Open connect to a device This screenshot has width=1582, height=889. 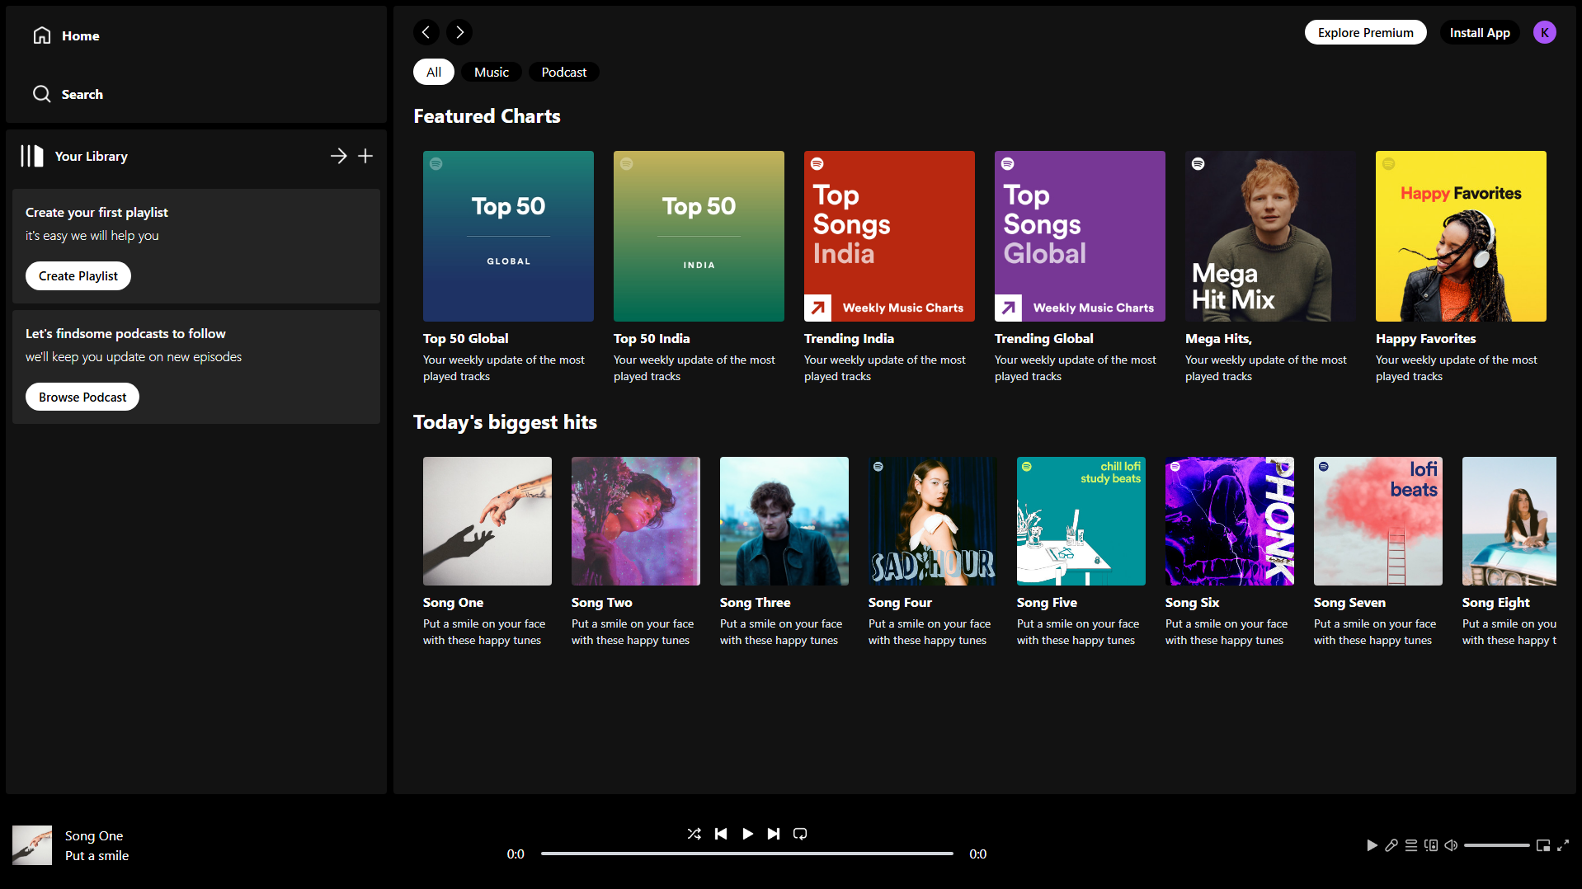coord(1431,845)
